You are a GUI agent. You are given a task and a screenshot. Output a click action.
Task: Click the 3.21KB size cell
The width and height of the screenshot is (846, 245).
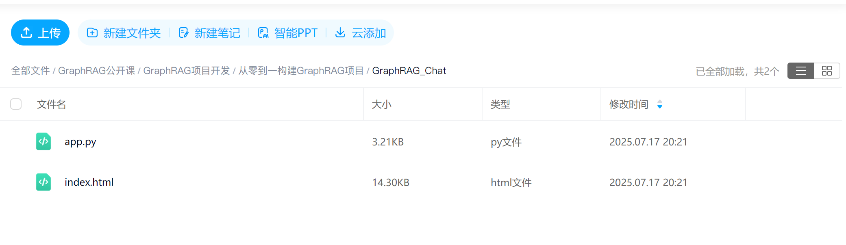pos(388,142)
